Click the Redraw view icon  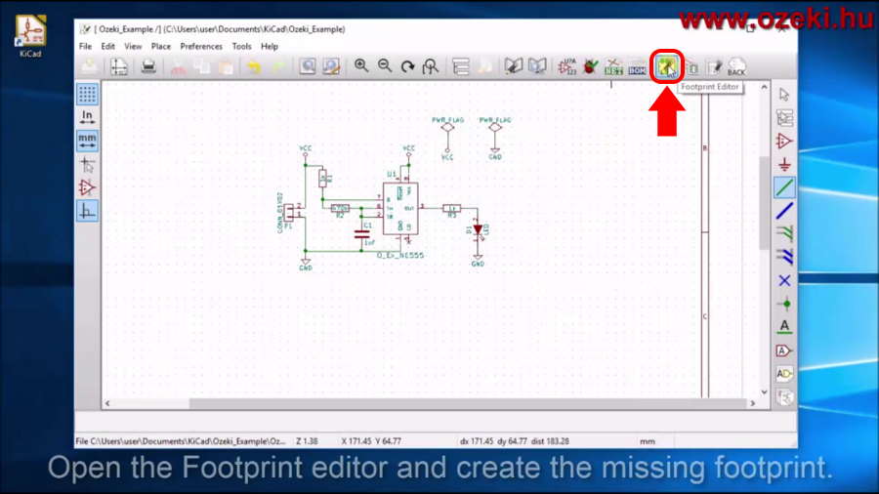coord(407,66)
